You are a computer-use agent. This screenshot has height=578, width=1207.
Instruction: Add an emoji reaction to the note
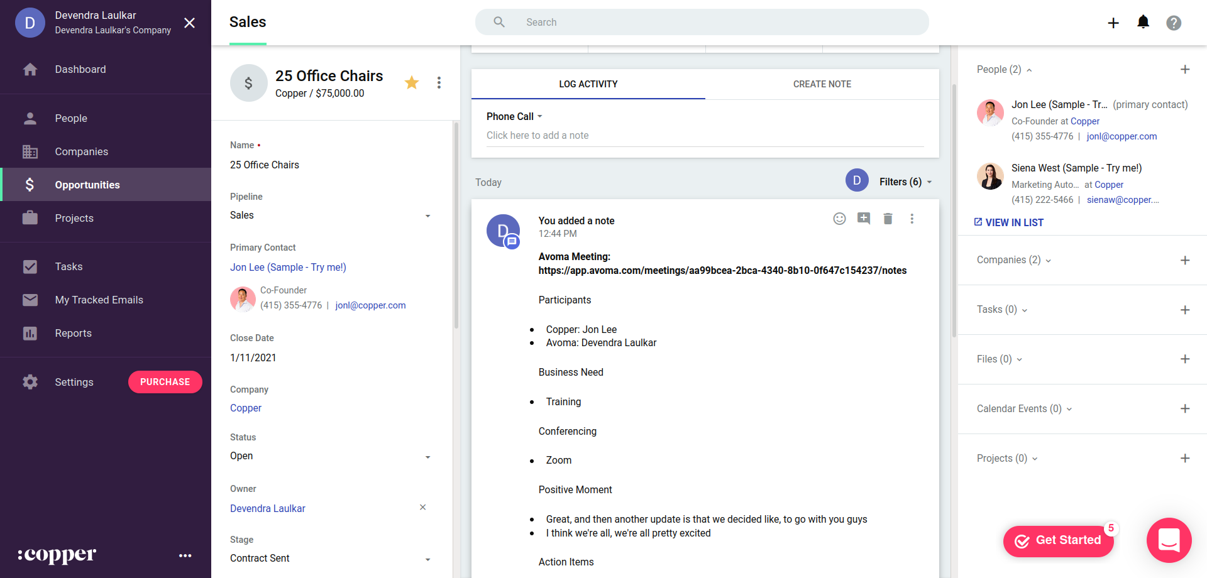click(x=839, y=219)
